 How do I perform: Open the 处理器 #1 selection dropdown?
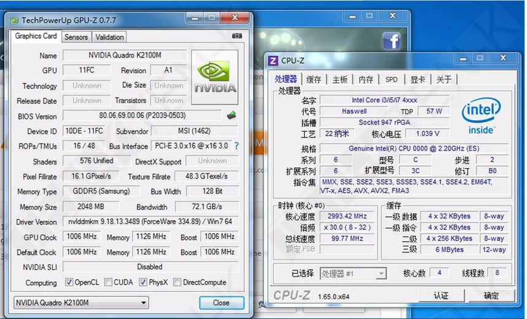(x=353, y=274)
